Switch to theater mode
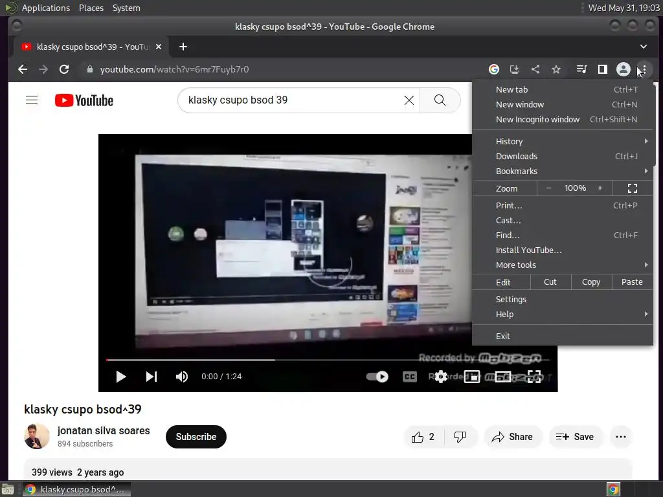Image resolution: width=663 pixels, height=497 pixels. click(503, 377)
